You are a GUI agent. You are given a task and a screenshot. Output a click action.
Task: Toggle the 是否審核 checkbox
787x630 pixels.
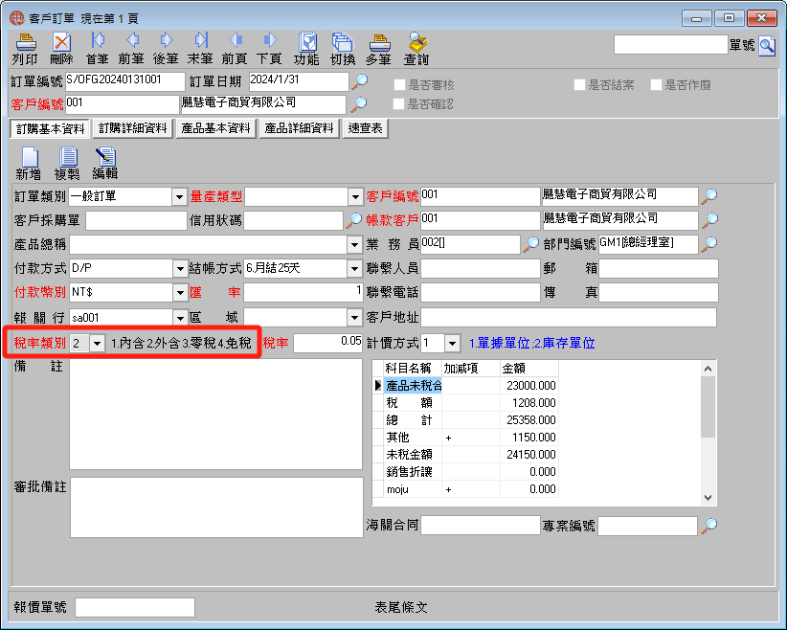[399, 85]
